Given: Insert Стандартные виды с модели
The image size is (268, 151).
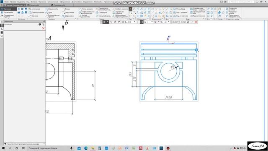Looking at the screenshot, I should click(198, 9).
